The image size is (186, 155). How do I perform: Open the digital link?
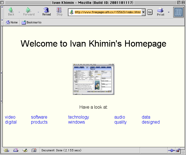point(11,122)
